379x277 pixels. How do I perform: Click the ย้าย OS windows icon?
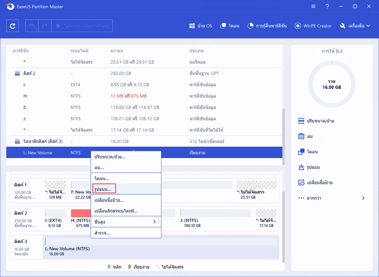192,26
